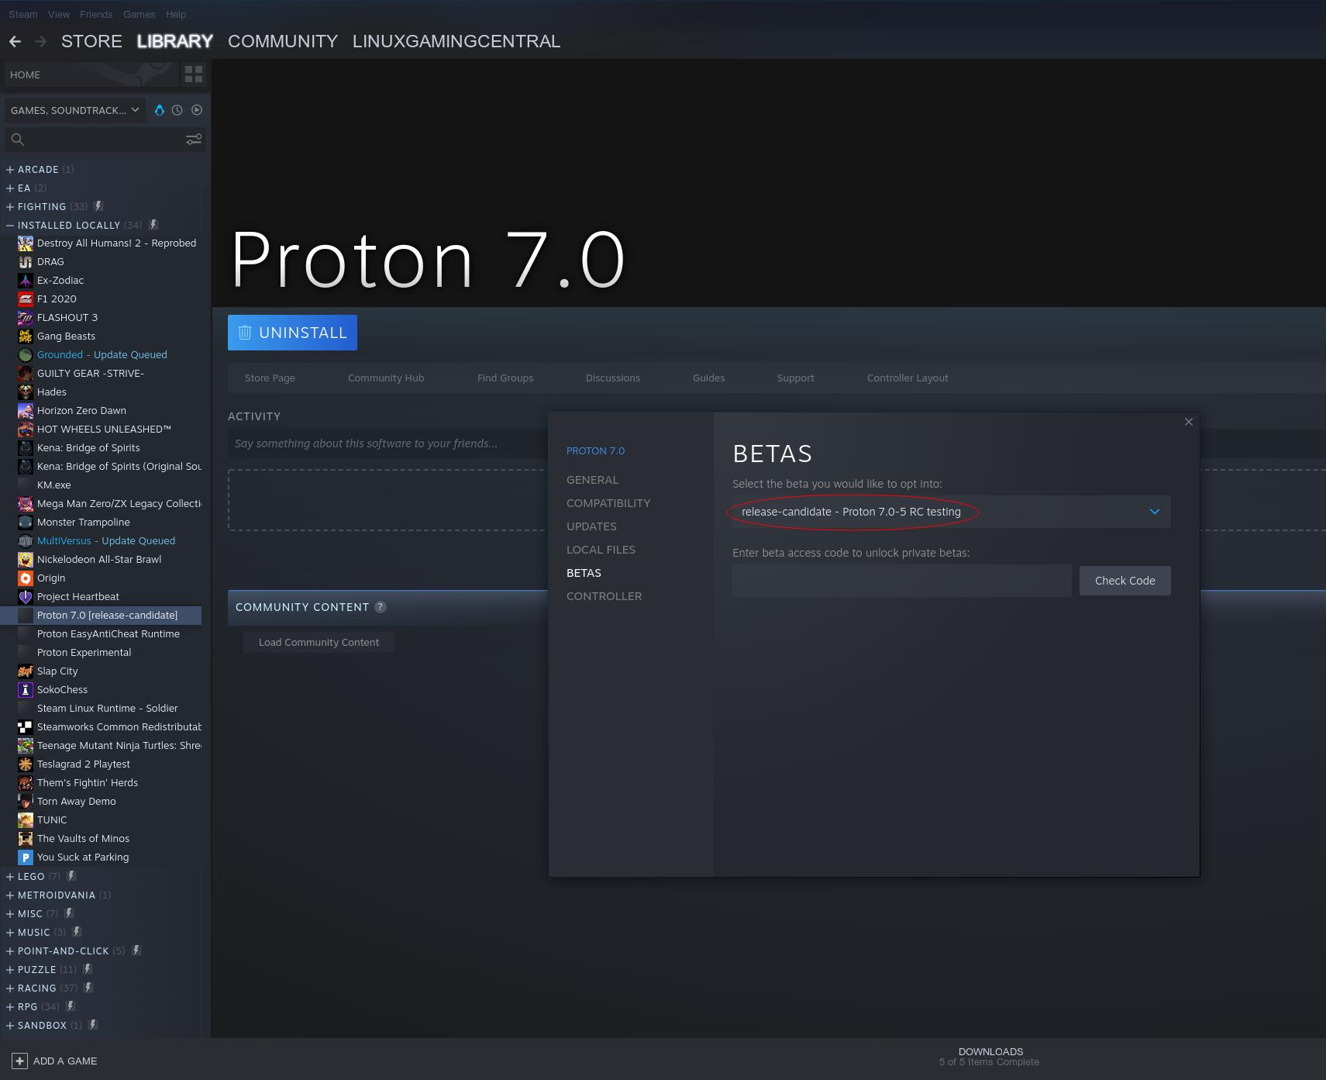This screenshot has width=1326, height=1080.
Task: Click the recent activity clock filter icon
Action: (x=177, y=110)
